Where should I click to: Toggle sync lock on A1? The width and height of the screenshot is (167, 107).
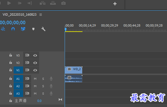click(x=27, y=79)
